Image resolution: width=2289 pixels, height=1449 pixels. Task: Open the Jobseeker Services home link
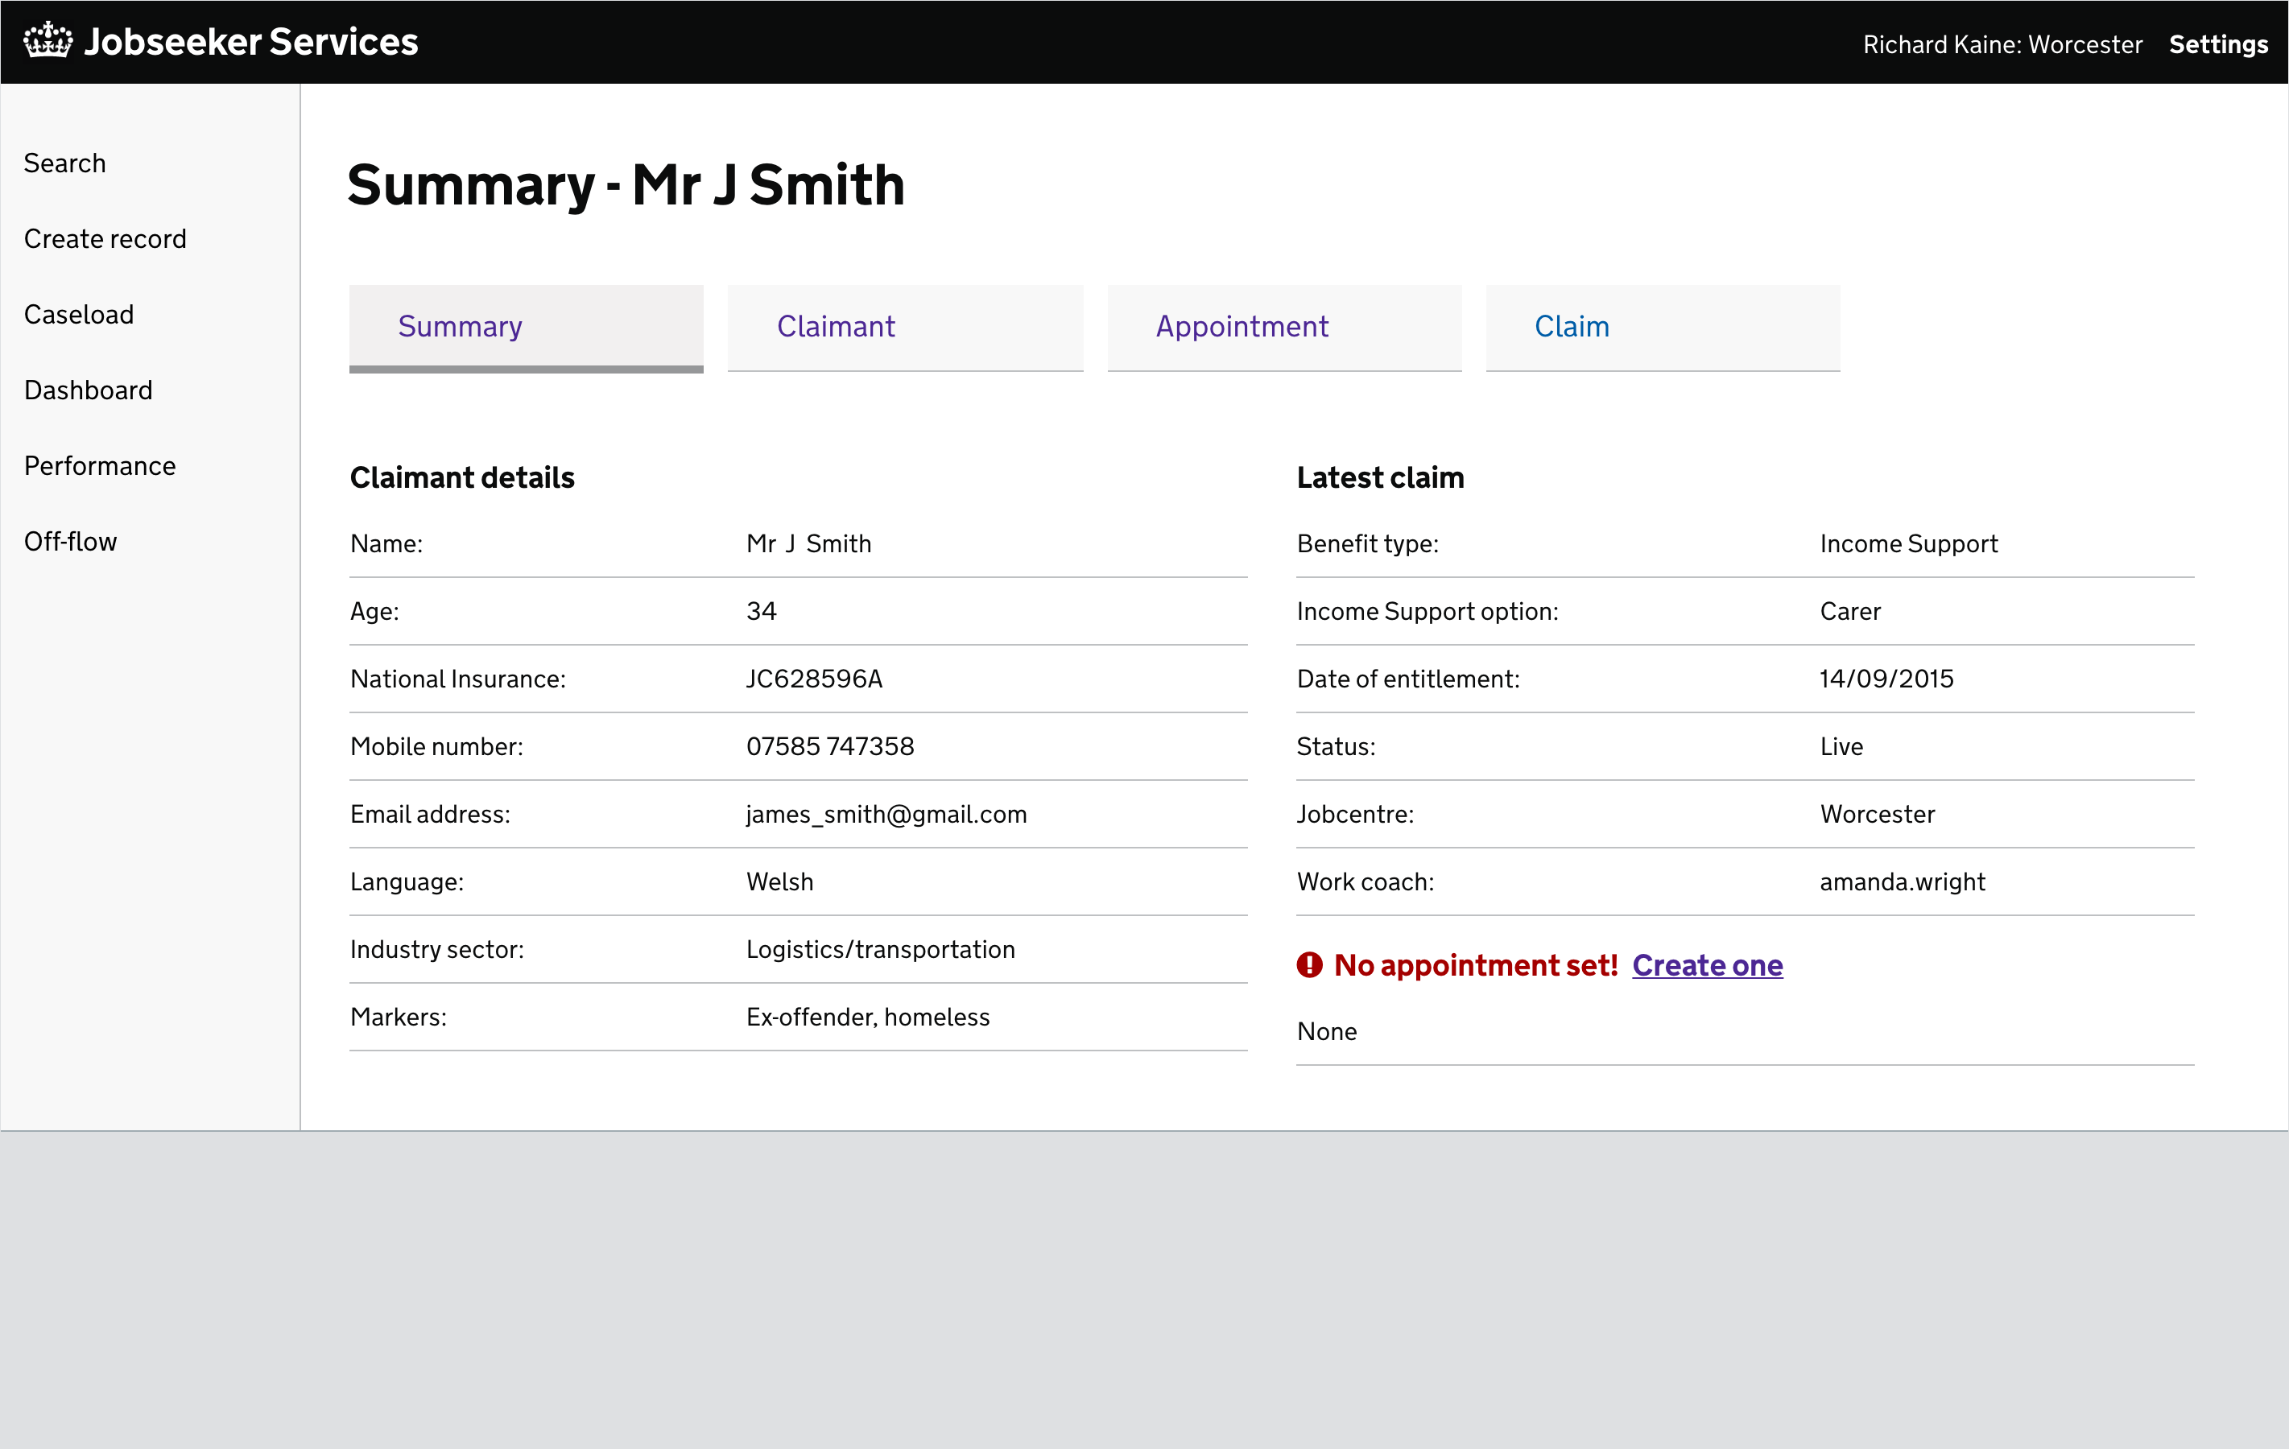click(x=252, y=41)
